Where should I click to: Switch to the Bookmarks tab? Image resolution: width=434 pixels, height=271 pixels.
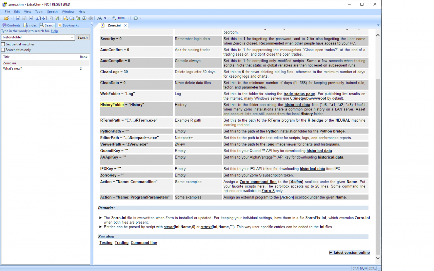[x=68, y=25]
